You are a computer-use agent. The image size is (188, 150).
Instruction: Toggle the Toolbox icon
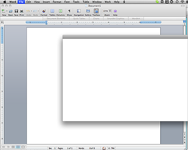(96, 11)
